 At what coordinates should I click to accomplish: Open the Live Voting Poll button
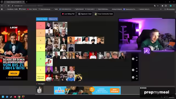point(68,14)
